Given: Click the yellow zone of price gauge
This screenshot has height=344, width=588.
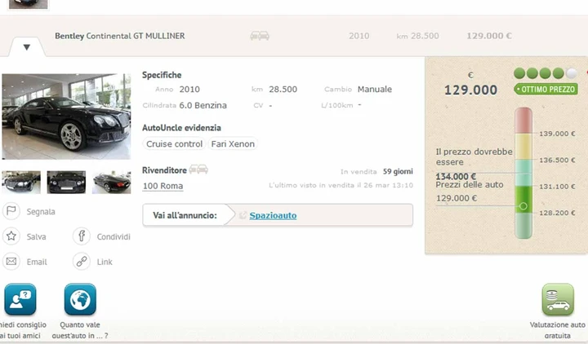Looking at the screenshot, I should tap(523, 147).
